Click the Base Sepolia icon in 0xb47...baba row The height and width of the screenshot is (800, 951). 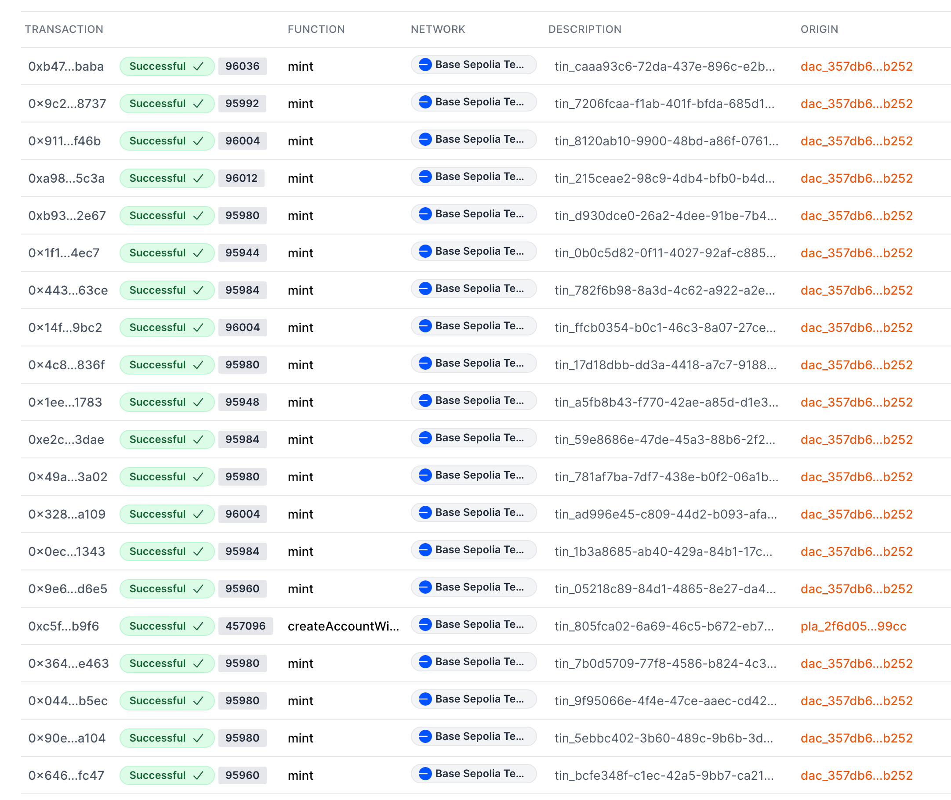pos(425,65)
